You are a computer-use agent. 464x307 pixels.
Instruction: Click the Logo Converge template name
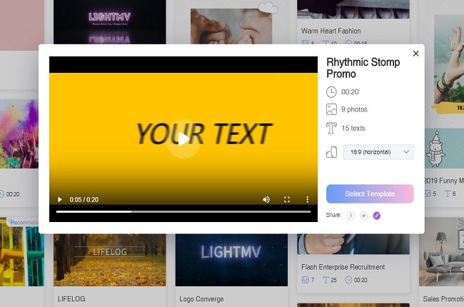click(201, 299)
